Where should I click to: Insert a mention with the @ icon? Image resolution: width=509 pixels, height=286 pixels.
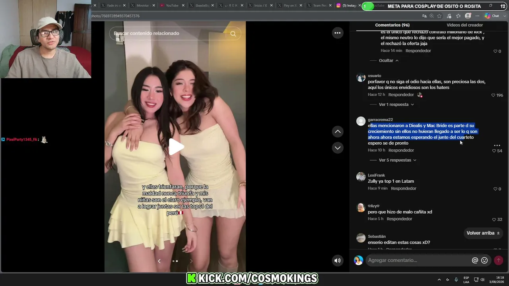tap(475, 261)
